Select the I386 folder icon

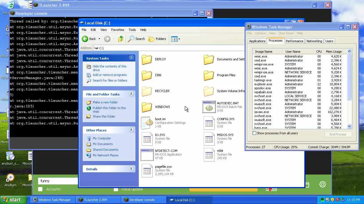coord(147,75)
